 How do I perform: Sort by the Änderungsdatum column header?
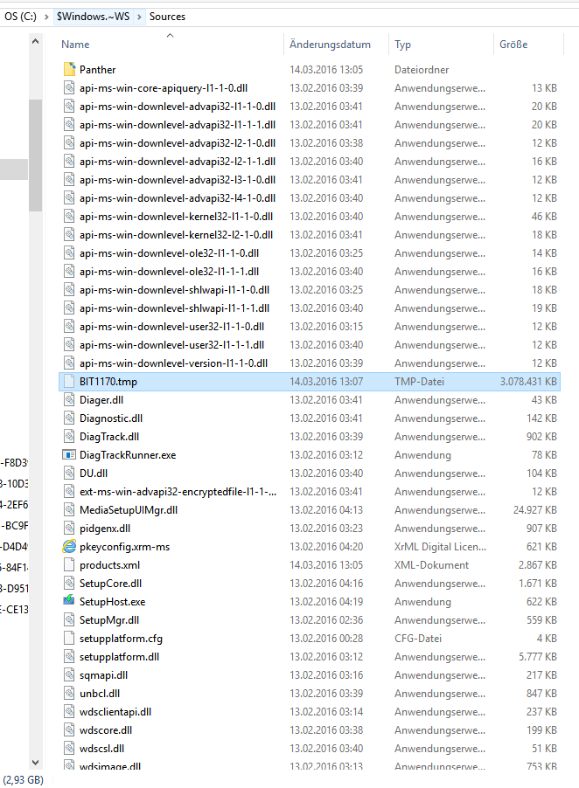[x=330, y=45]
